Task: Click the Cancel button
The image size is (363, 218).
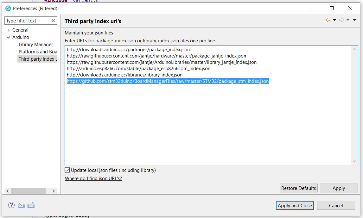Action: tap(336, 205)
